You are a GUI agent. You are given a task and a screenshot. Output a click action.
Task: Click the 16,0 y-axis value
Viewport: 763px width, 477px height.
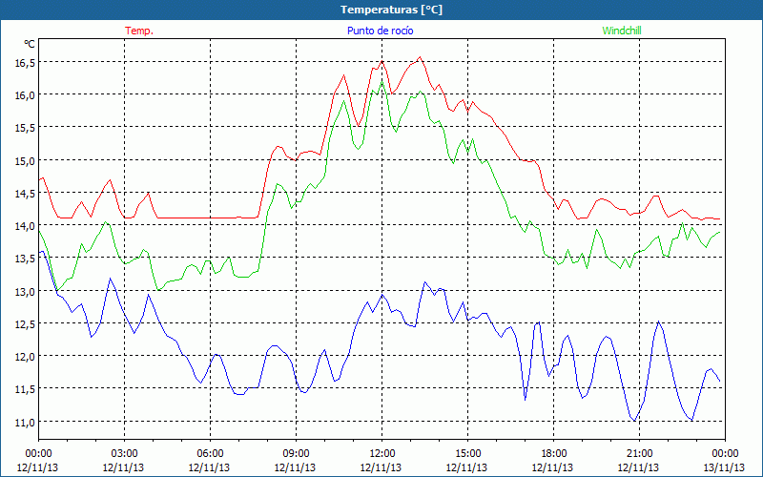tap(25, 94)
